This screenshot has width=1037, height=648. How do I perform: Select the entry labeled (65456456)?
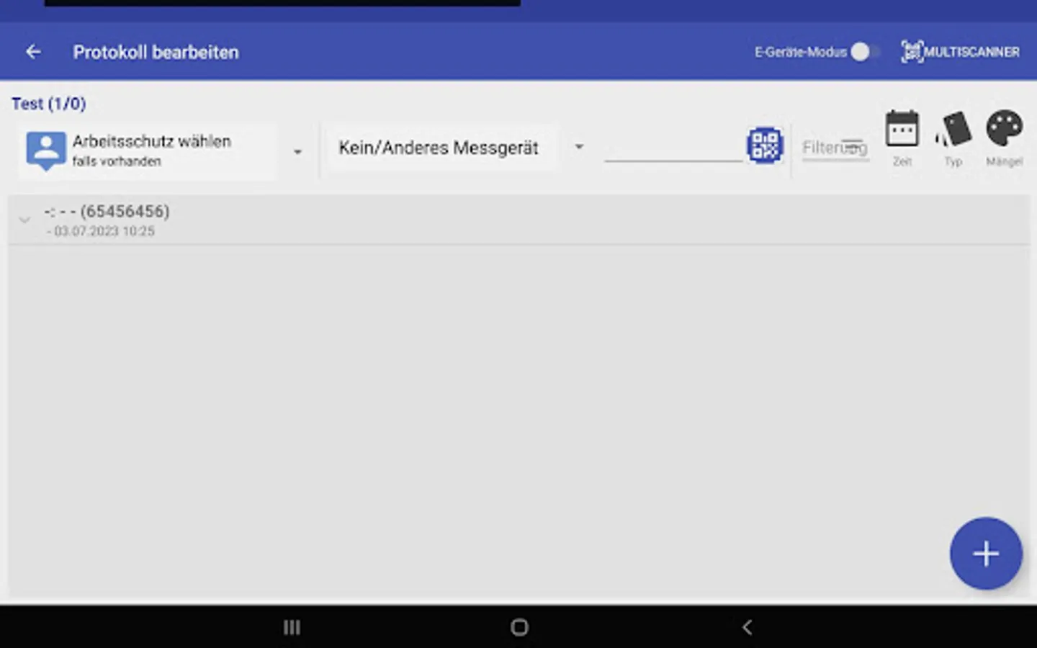[x=518, y=220]
